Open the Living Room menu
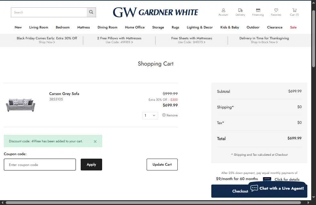 tap(39, 27)
